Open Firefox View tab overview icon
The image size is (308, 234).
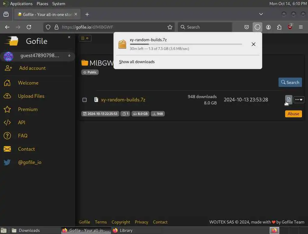(x=6, y=14)
